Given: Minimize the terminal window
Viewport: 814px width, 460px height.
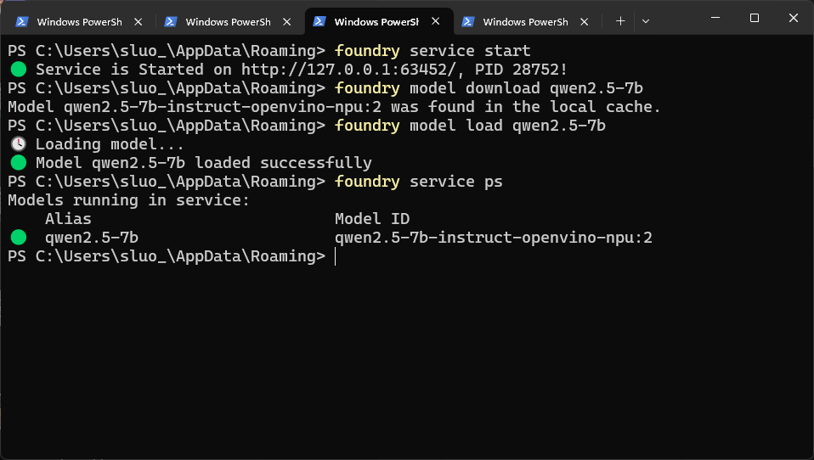Looking at the screenshot, I should [x=715, y=18].
